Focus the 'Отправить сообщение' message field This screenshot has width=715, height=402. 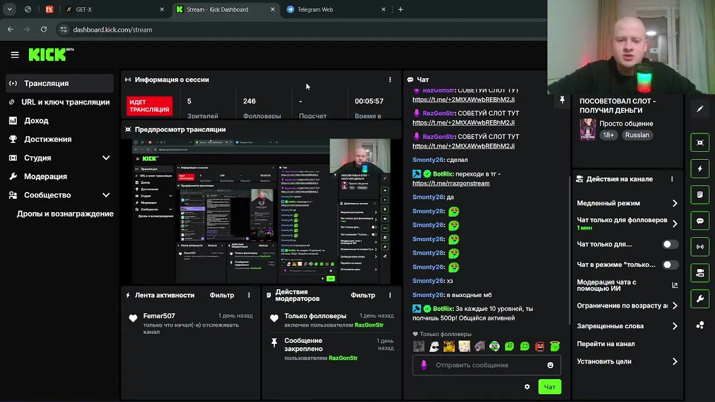point(487,365)
